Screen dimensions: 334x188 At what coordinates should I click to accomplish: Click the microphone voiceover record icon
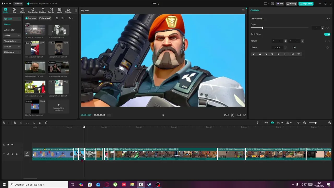pyautogui.click(x=258, y=123)
